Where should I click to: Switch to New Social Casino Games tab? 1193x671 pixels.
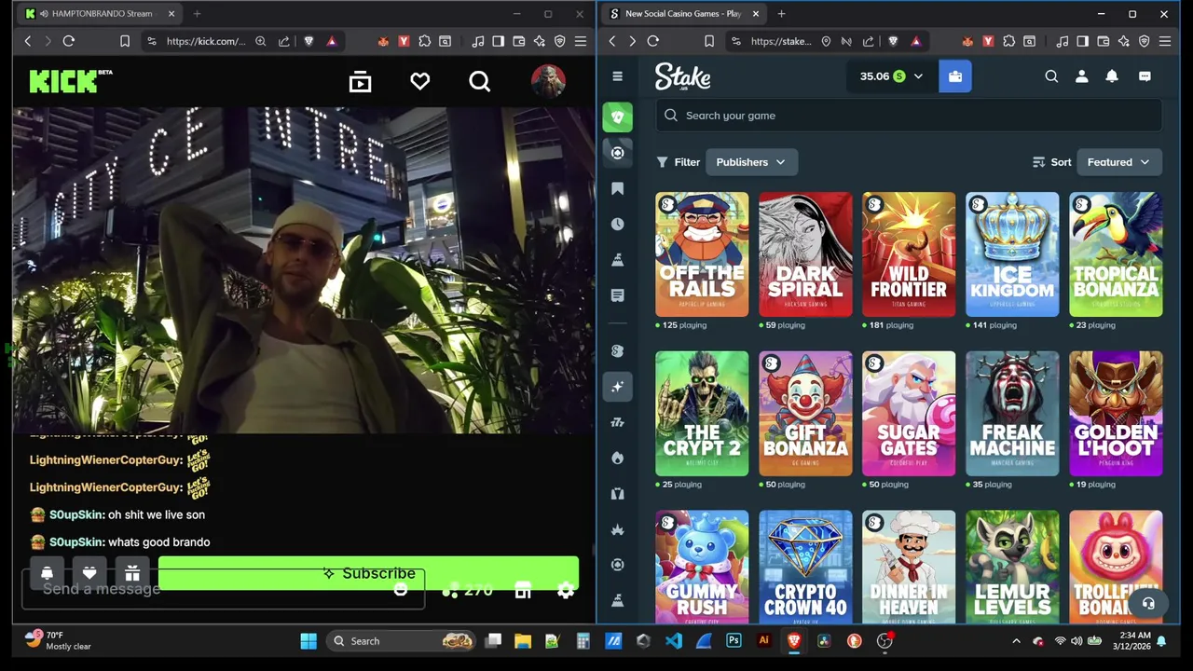tap(682, 14)
